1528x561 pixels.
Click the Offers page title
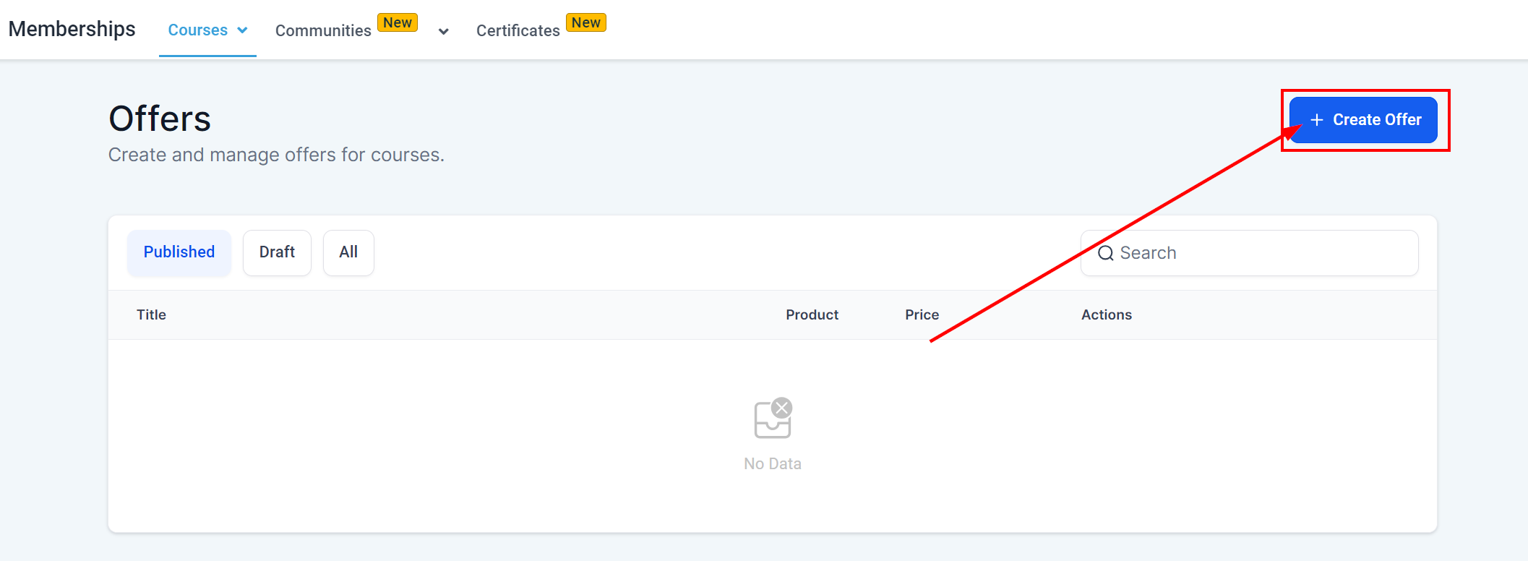pyautogui.click(x=160, y=119)
